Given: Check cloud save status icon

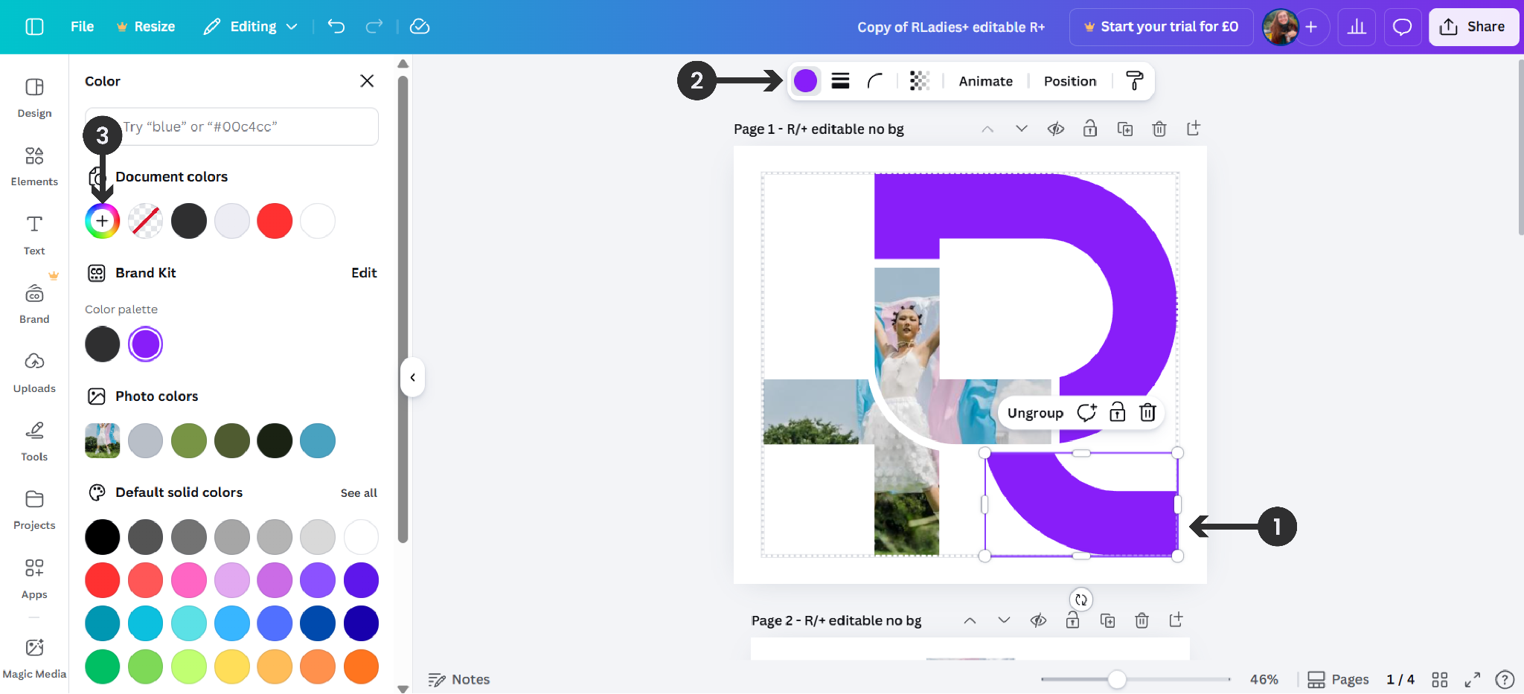Looking at the screenshot, I should [x=420, y=27].
